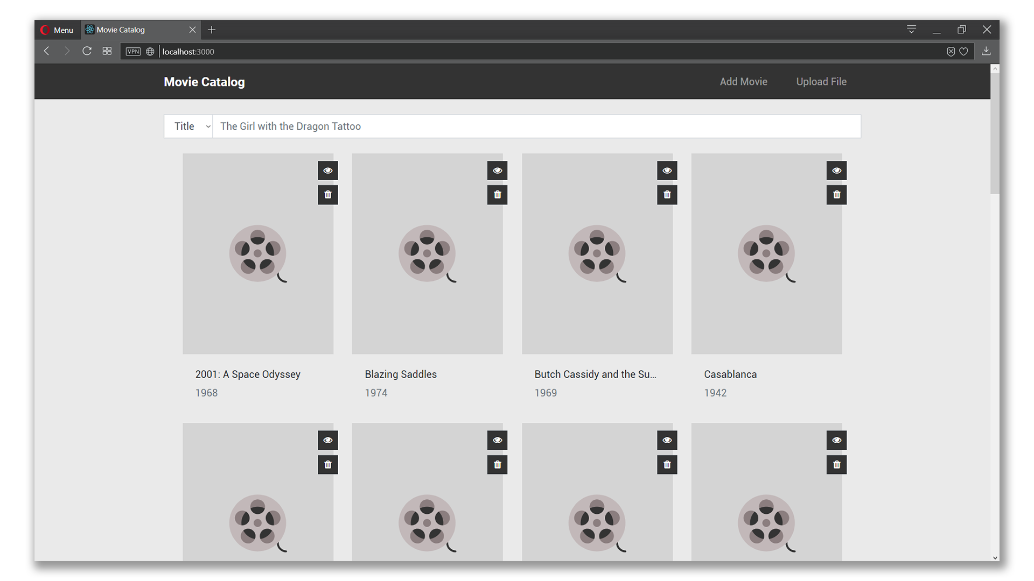1034x581 pixels.
Task: Select the Butch Cassidy and the Su... title
Action: point(595,374)
